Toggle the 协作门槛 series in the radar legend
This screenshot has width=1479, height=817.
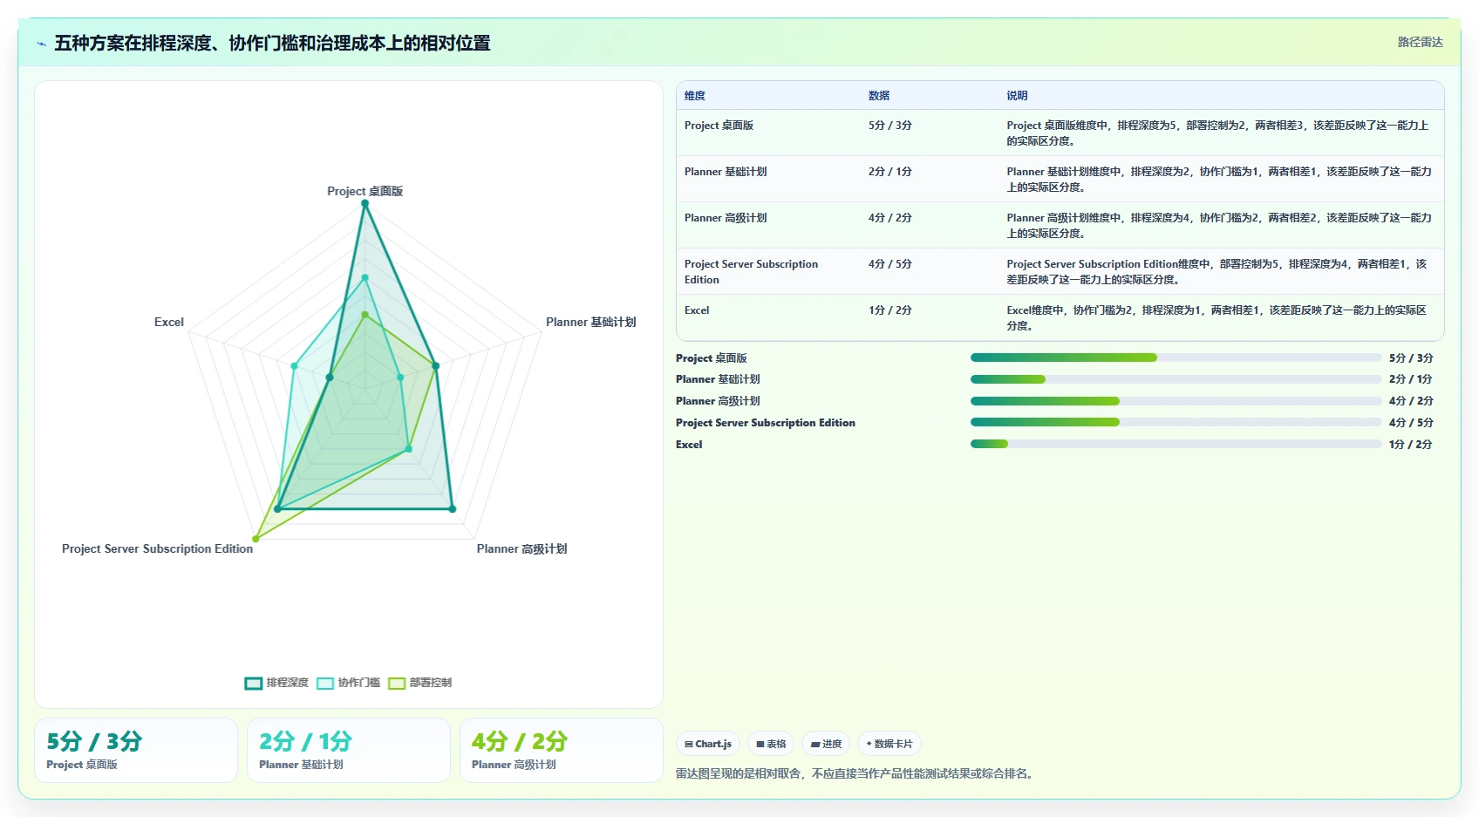(348, 683)
